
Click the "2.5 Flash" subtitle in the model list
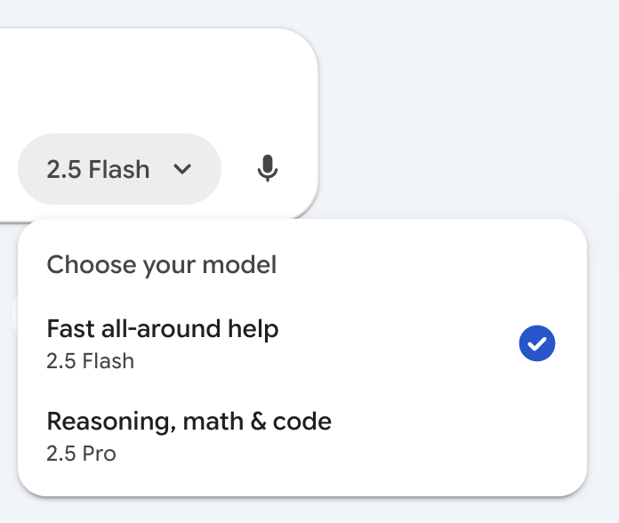click(91, 361)
